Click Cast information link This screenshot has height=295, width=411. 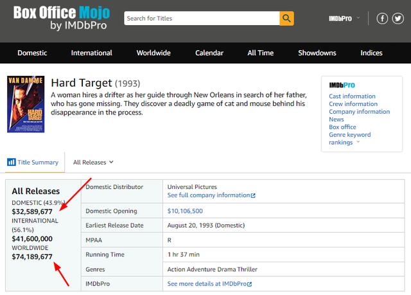pyautogui.click(x=352, y=96)
